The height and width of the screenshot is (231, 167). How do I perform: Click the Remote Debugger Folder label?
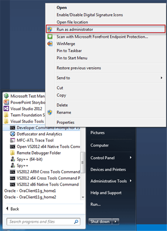click(39, 153)
